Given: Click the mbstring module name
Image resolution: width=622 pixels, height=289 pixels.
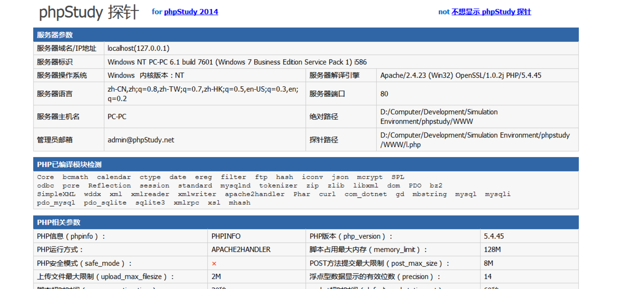Looking at the screenshot, I should [429, 194].
